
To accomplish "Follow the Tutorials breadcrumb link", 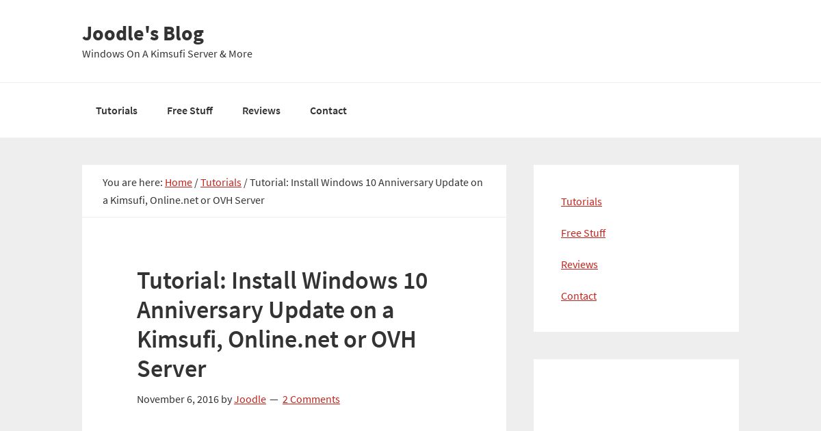I will [x=221, y=182].
